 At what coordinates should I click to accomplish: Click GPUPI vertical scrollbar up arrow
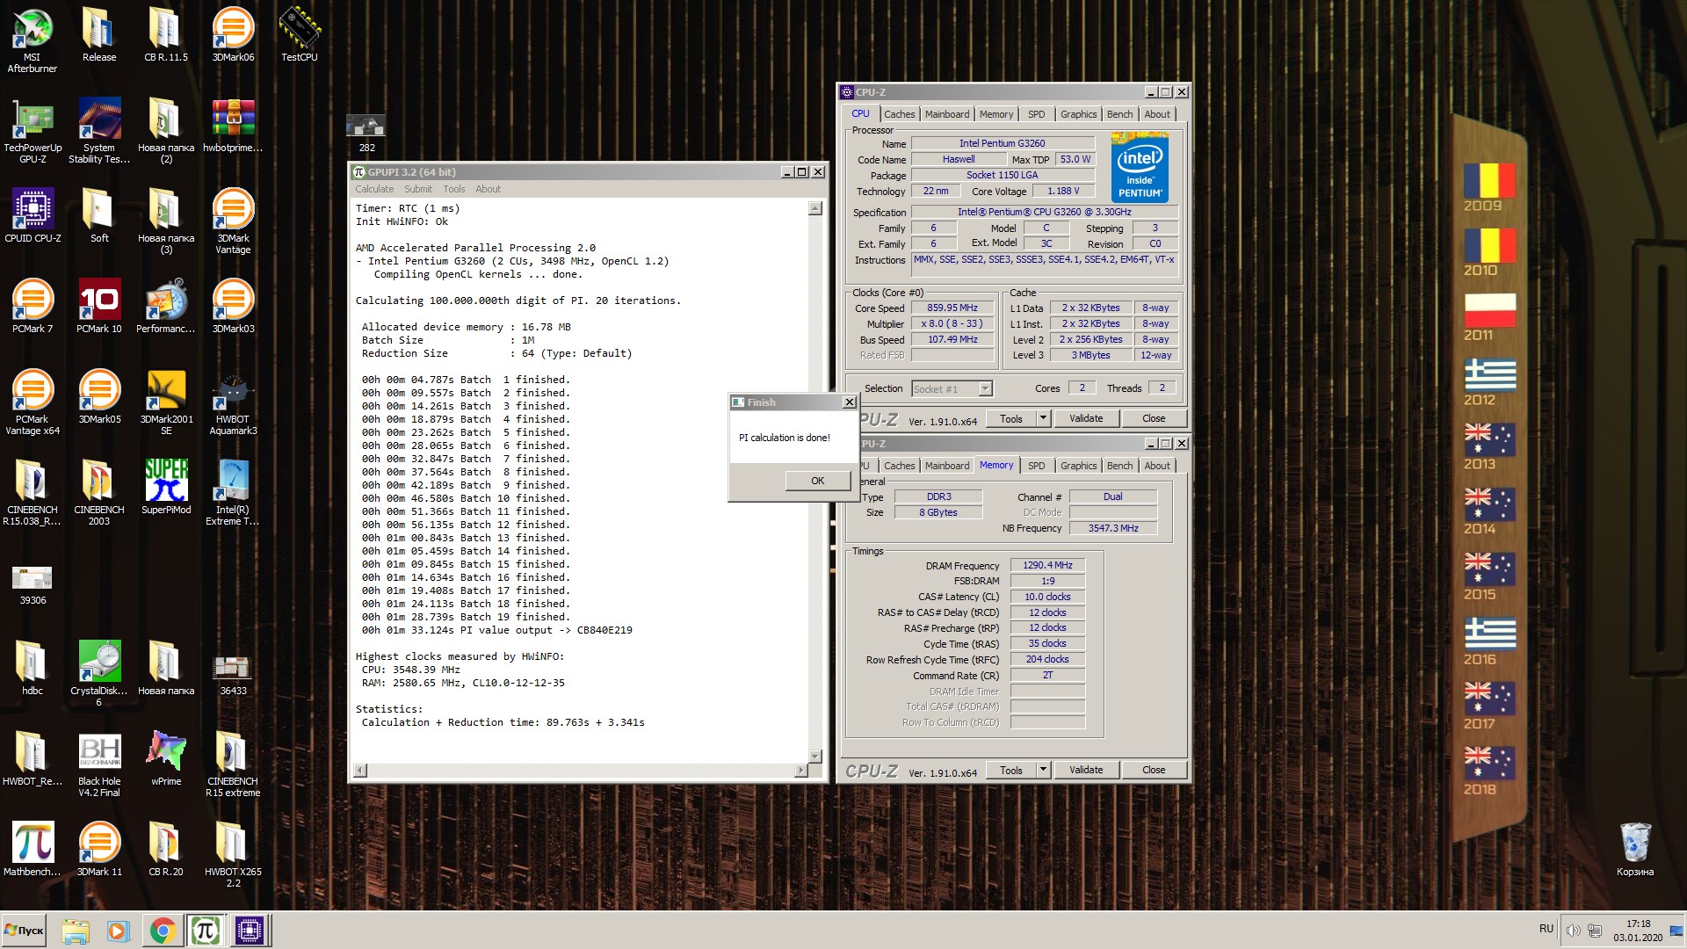coord(815,208)
